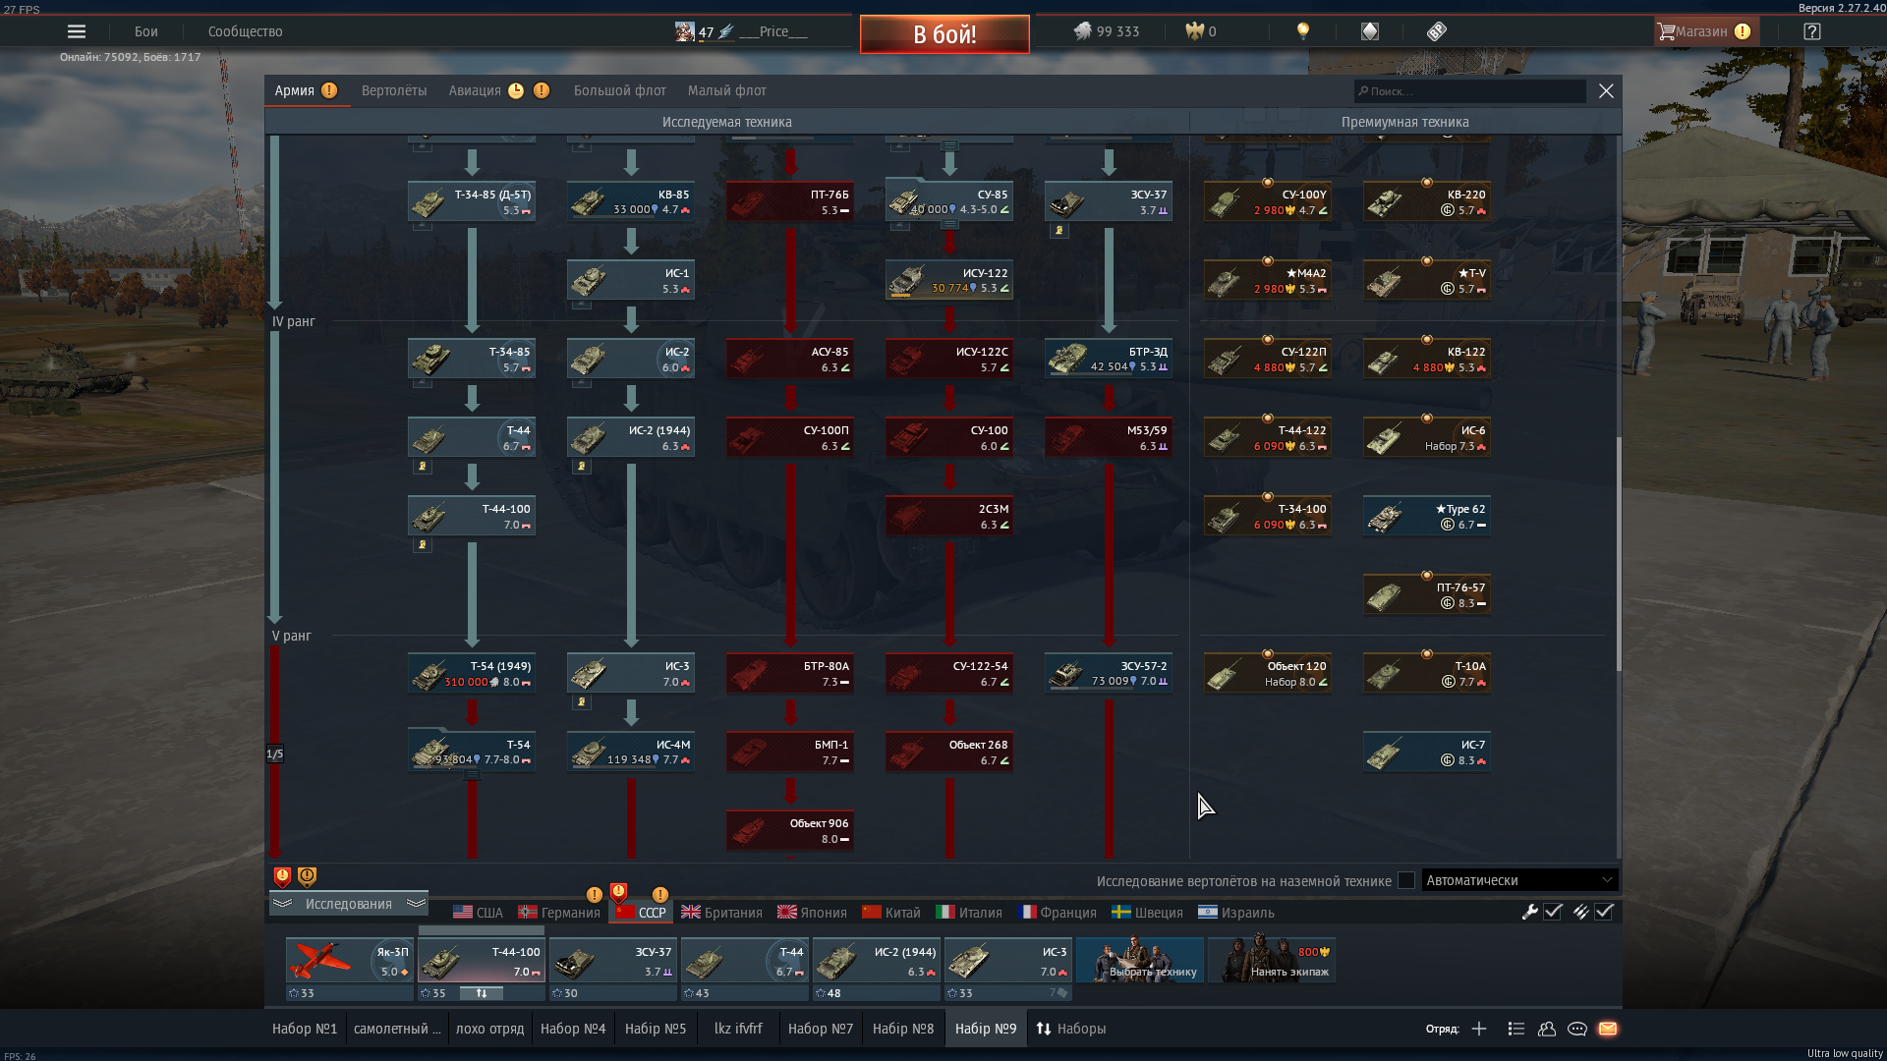Click the В бой! button
This screenshot has width=1887, height=1061.
[x=944, y=34]
